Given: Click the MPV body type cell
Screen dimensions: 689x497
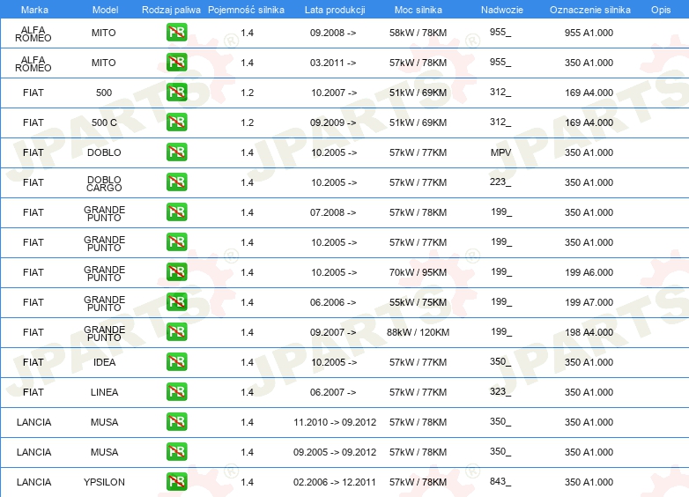Looking at the screenshot, I should tap(501, 152).
